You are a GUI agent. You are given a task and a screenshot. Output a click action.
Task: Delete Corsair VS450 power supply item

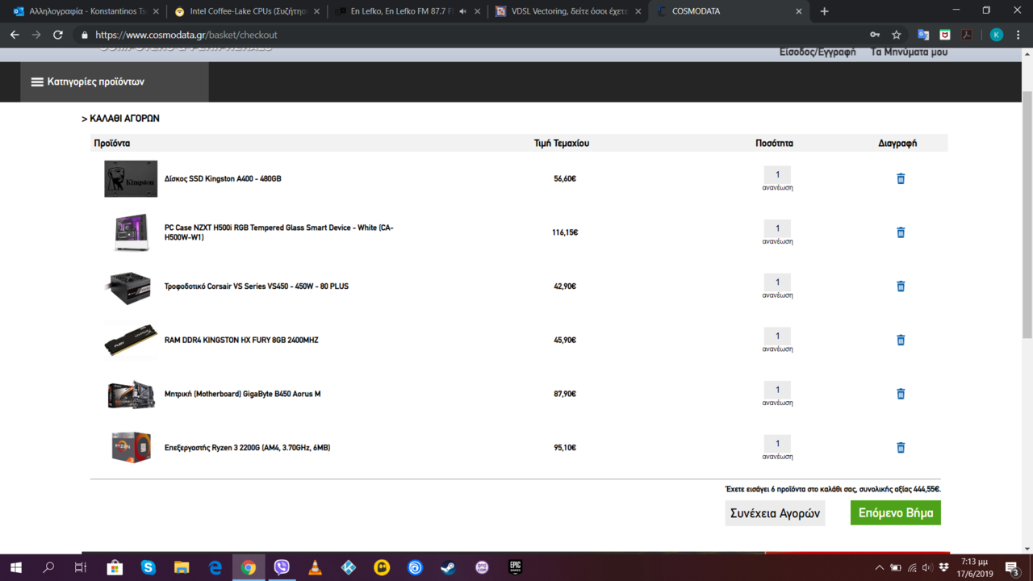(x=901, y=286)
